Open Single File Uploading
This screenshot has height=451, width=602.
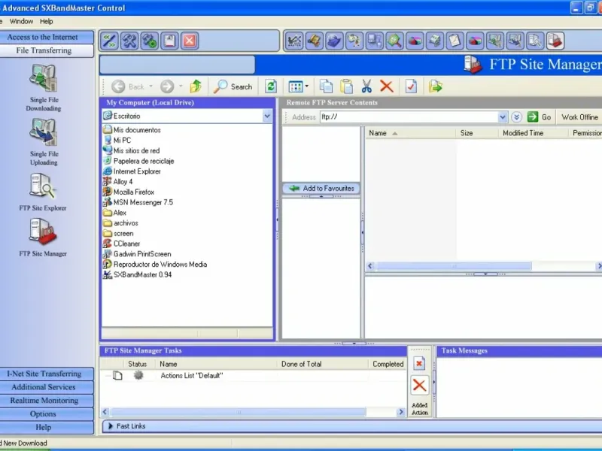pos(44,141)
